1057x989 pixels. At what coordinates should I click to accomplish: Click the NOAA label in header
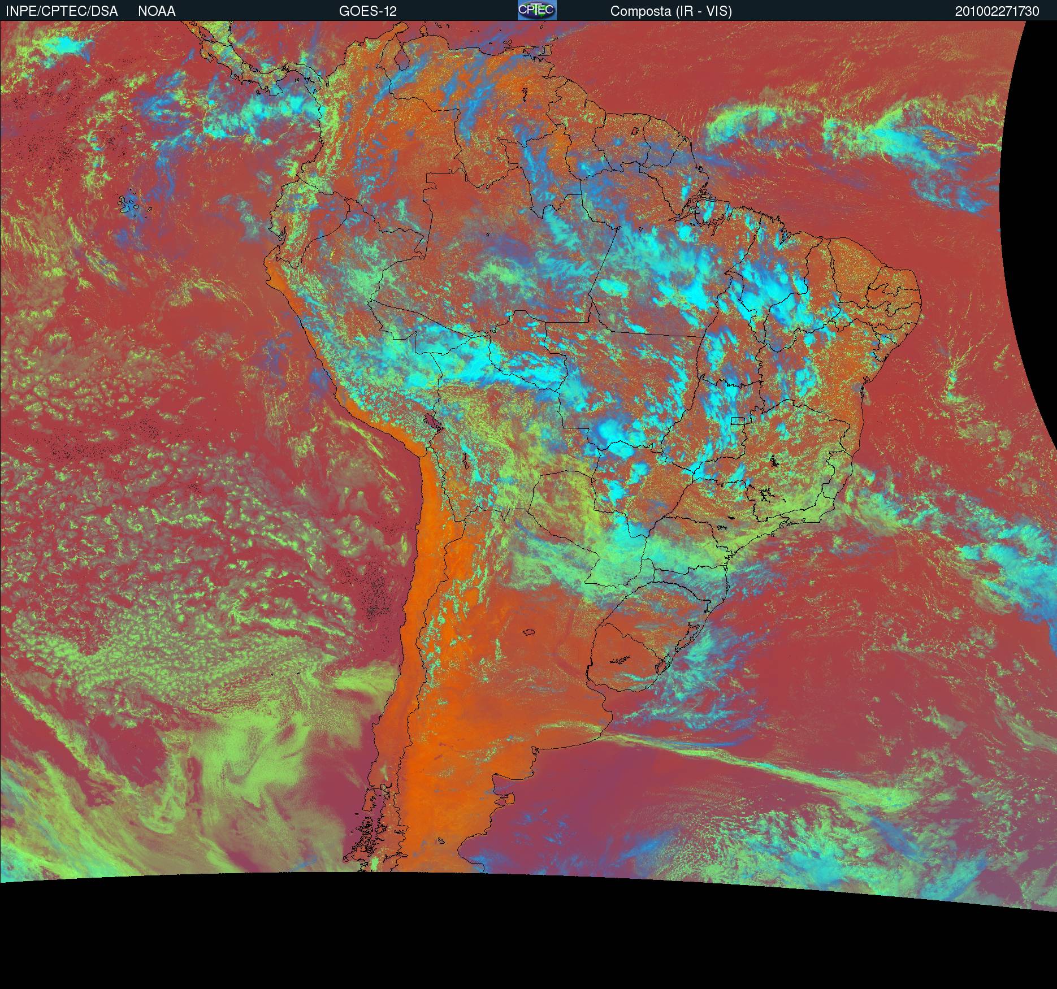157,11
